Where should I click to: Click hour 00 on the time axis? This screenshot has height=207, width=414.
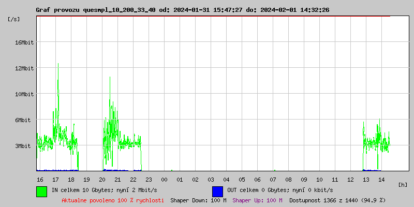(164, 179)
